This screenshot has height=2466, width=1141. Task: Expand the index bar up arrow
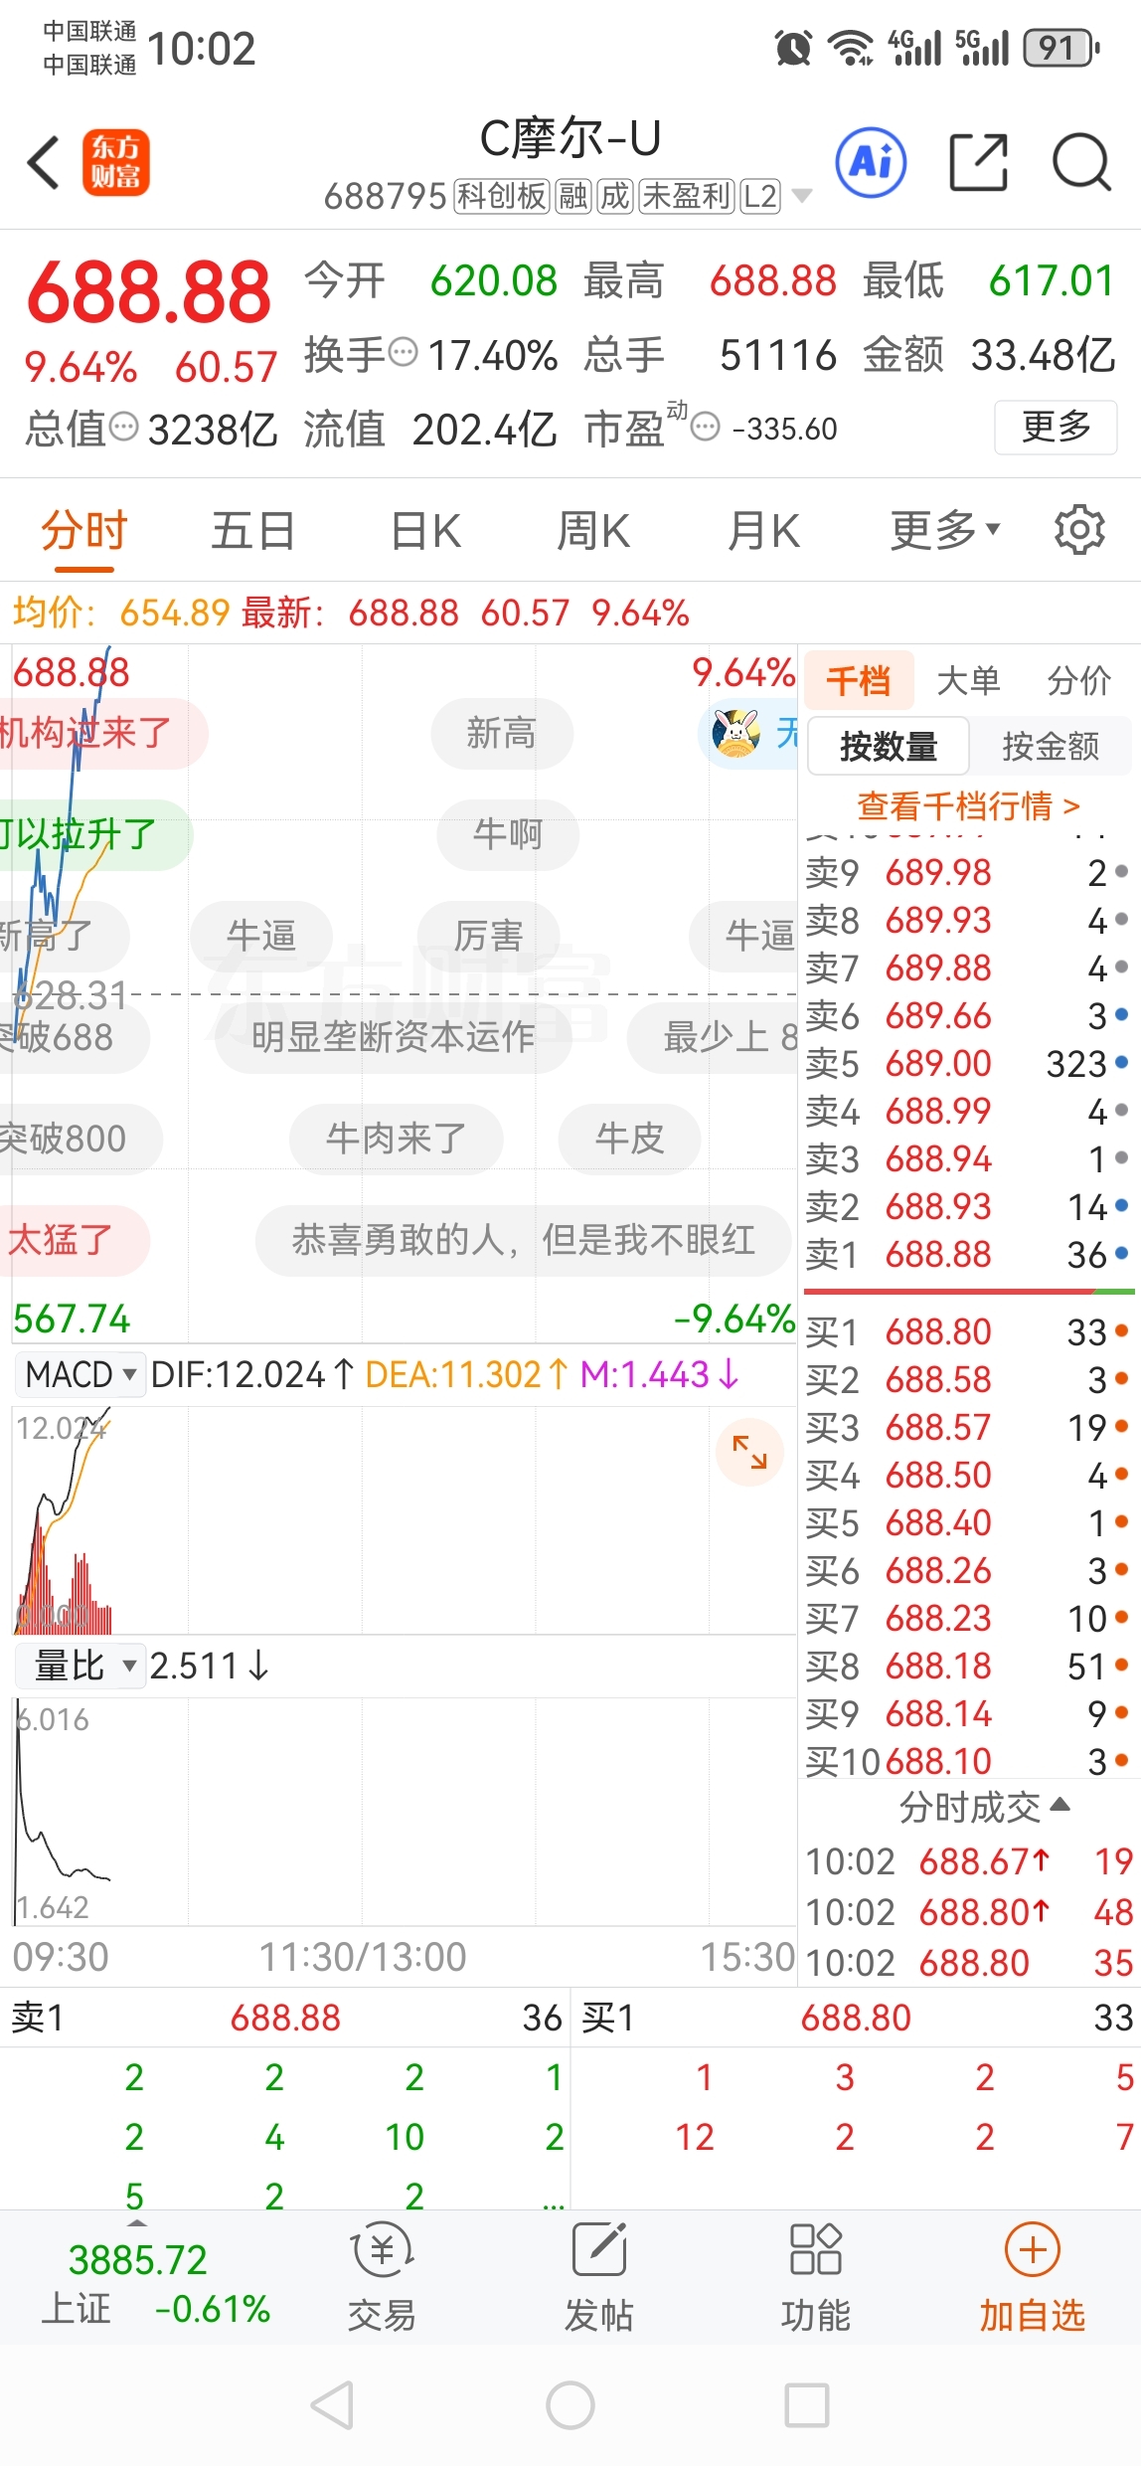(x=137, y=2221)
